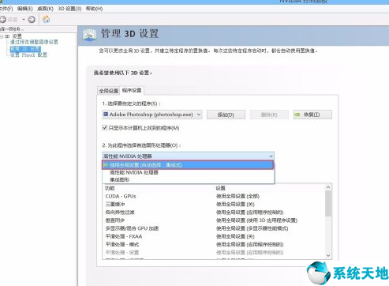Click the settings list scrollbar thumb
This screenshot has height=286, width=389.
tap(328, 204)
